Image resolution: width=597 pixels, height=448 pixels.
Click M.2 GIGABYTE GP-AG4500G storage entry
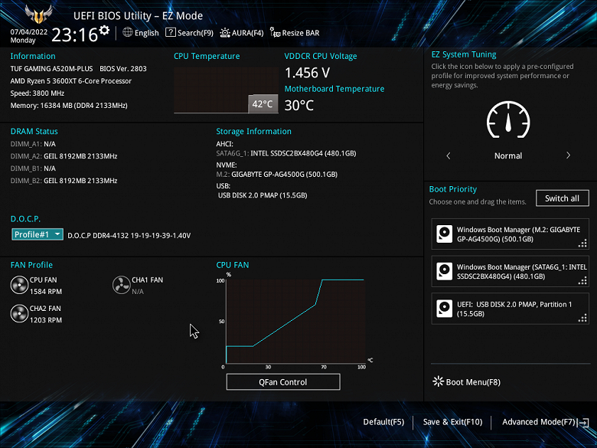coord(277,174)
